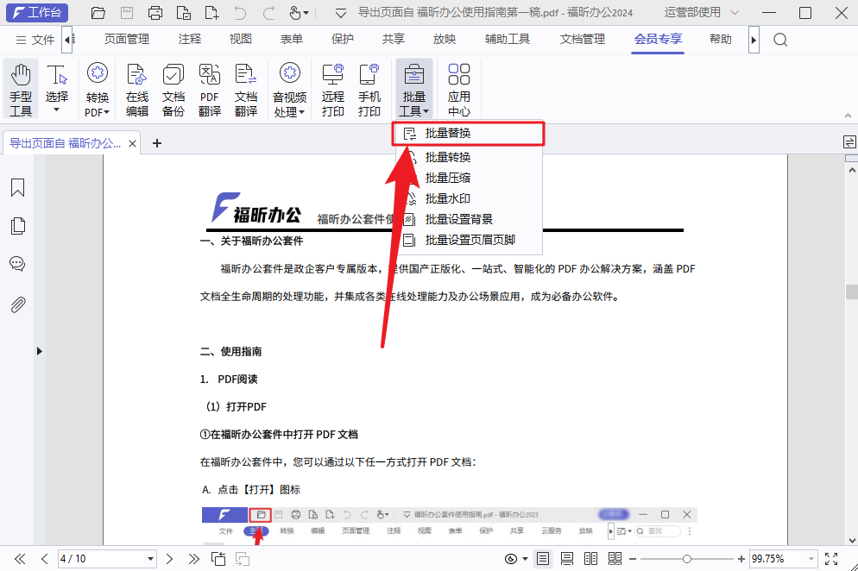The image size is (858, 571).
Task: Show the bookmarks sidebar panel
Action: (x=18, y=187)
